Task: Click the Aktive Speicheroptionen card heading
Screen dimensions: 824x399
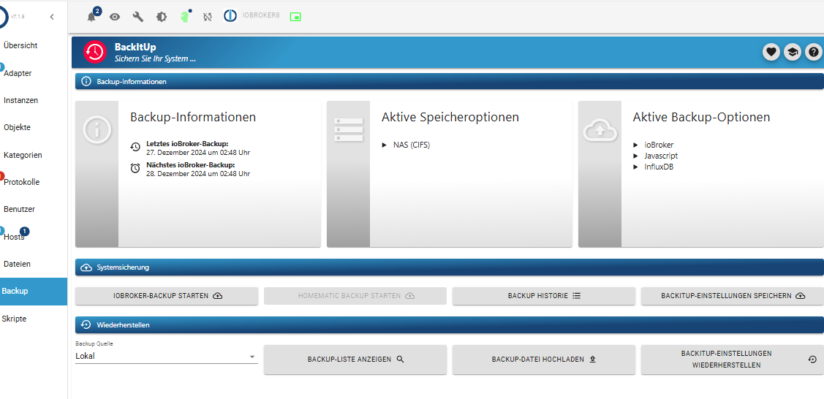Action: click(x=450, y=117)
